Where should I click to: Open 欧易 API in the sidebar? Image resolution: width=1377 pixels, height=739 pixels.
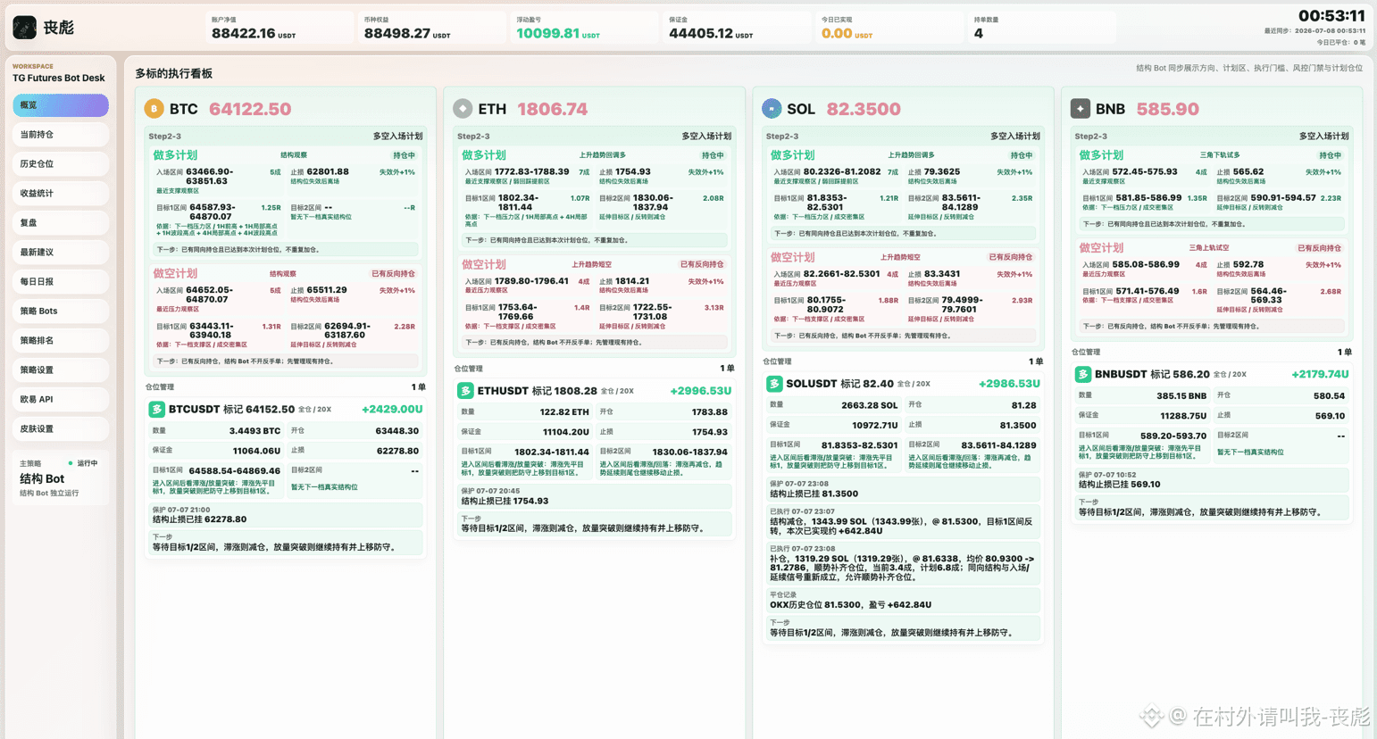coord(61,400)
